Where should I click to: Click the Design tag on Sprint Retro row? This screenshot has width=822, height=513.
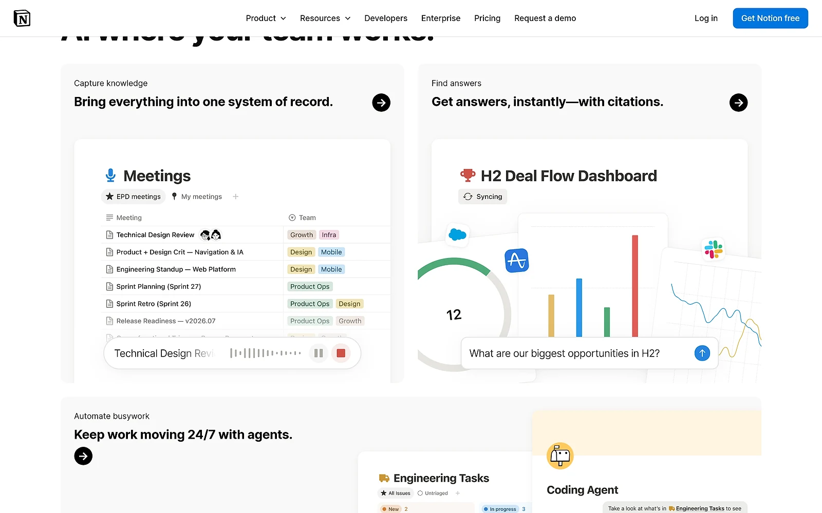[x=349, y=304]
